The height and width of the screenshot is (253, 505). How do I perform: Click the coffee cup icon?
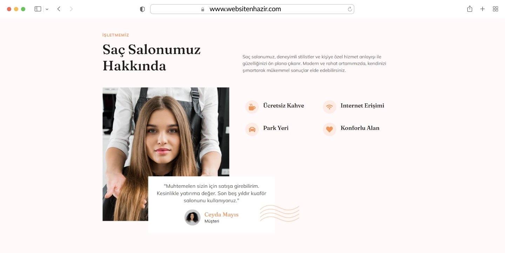click(252, 107)
